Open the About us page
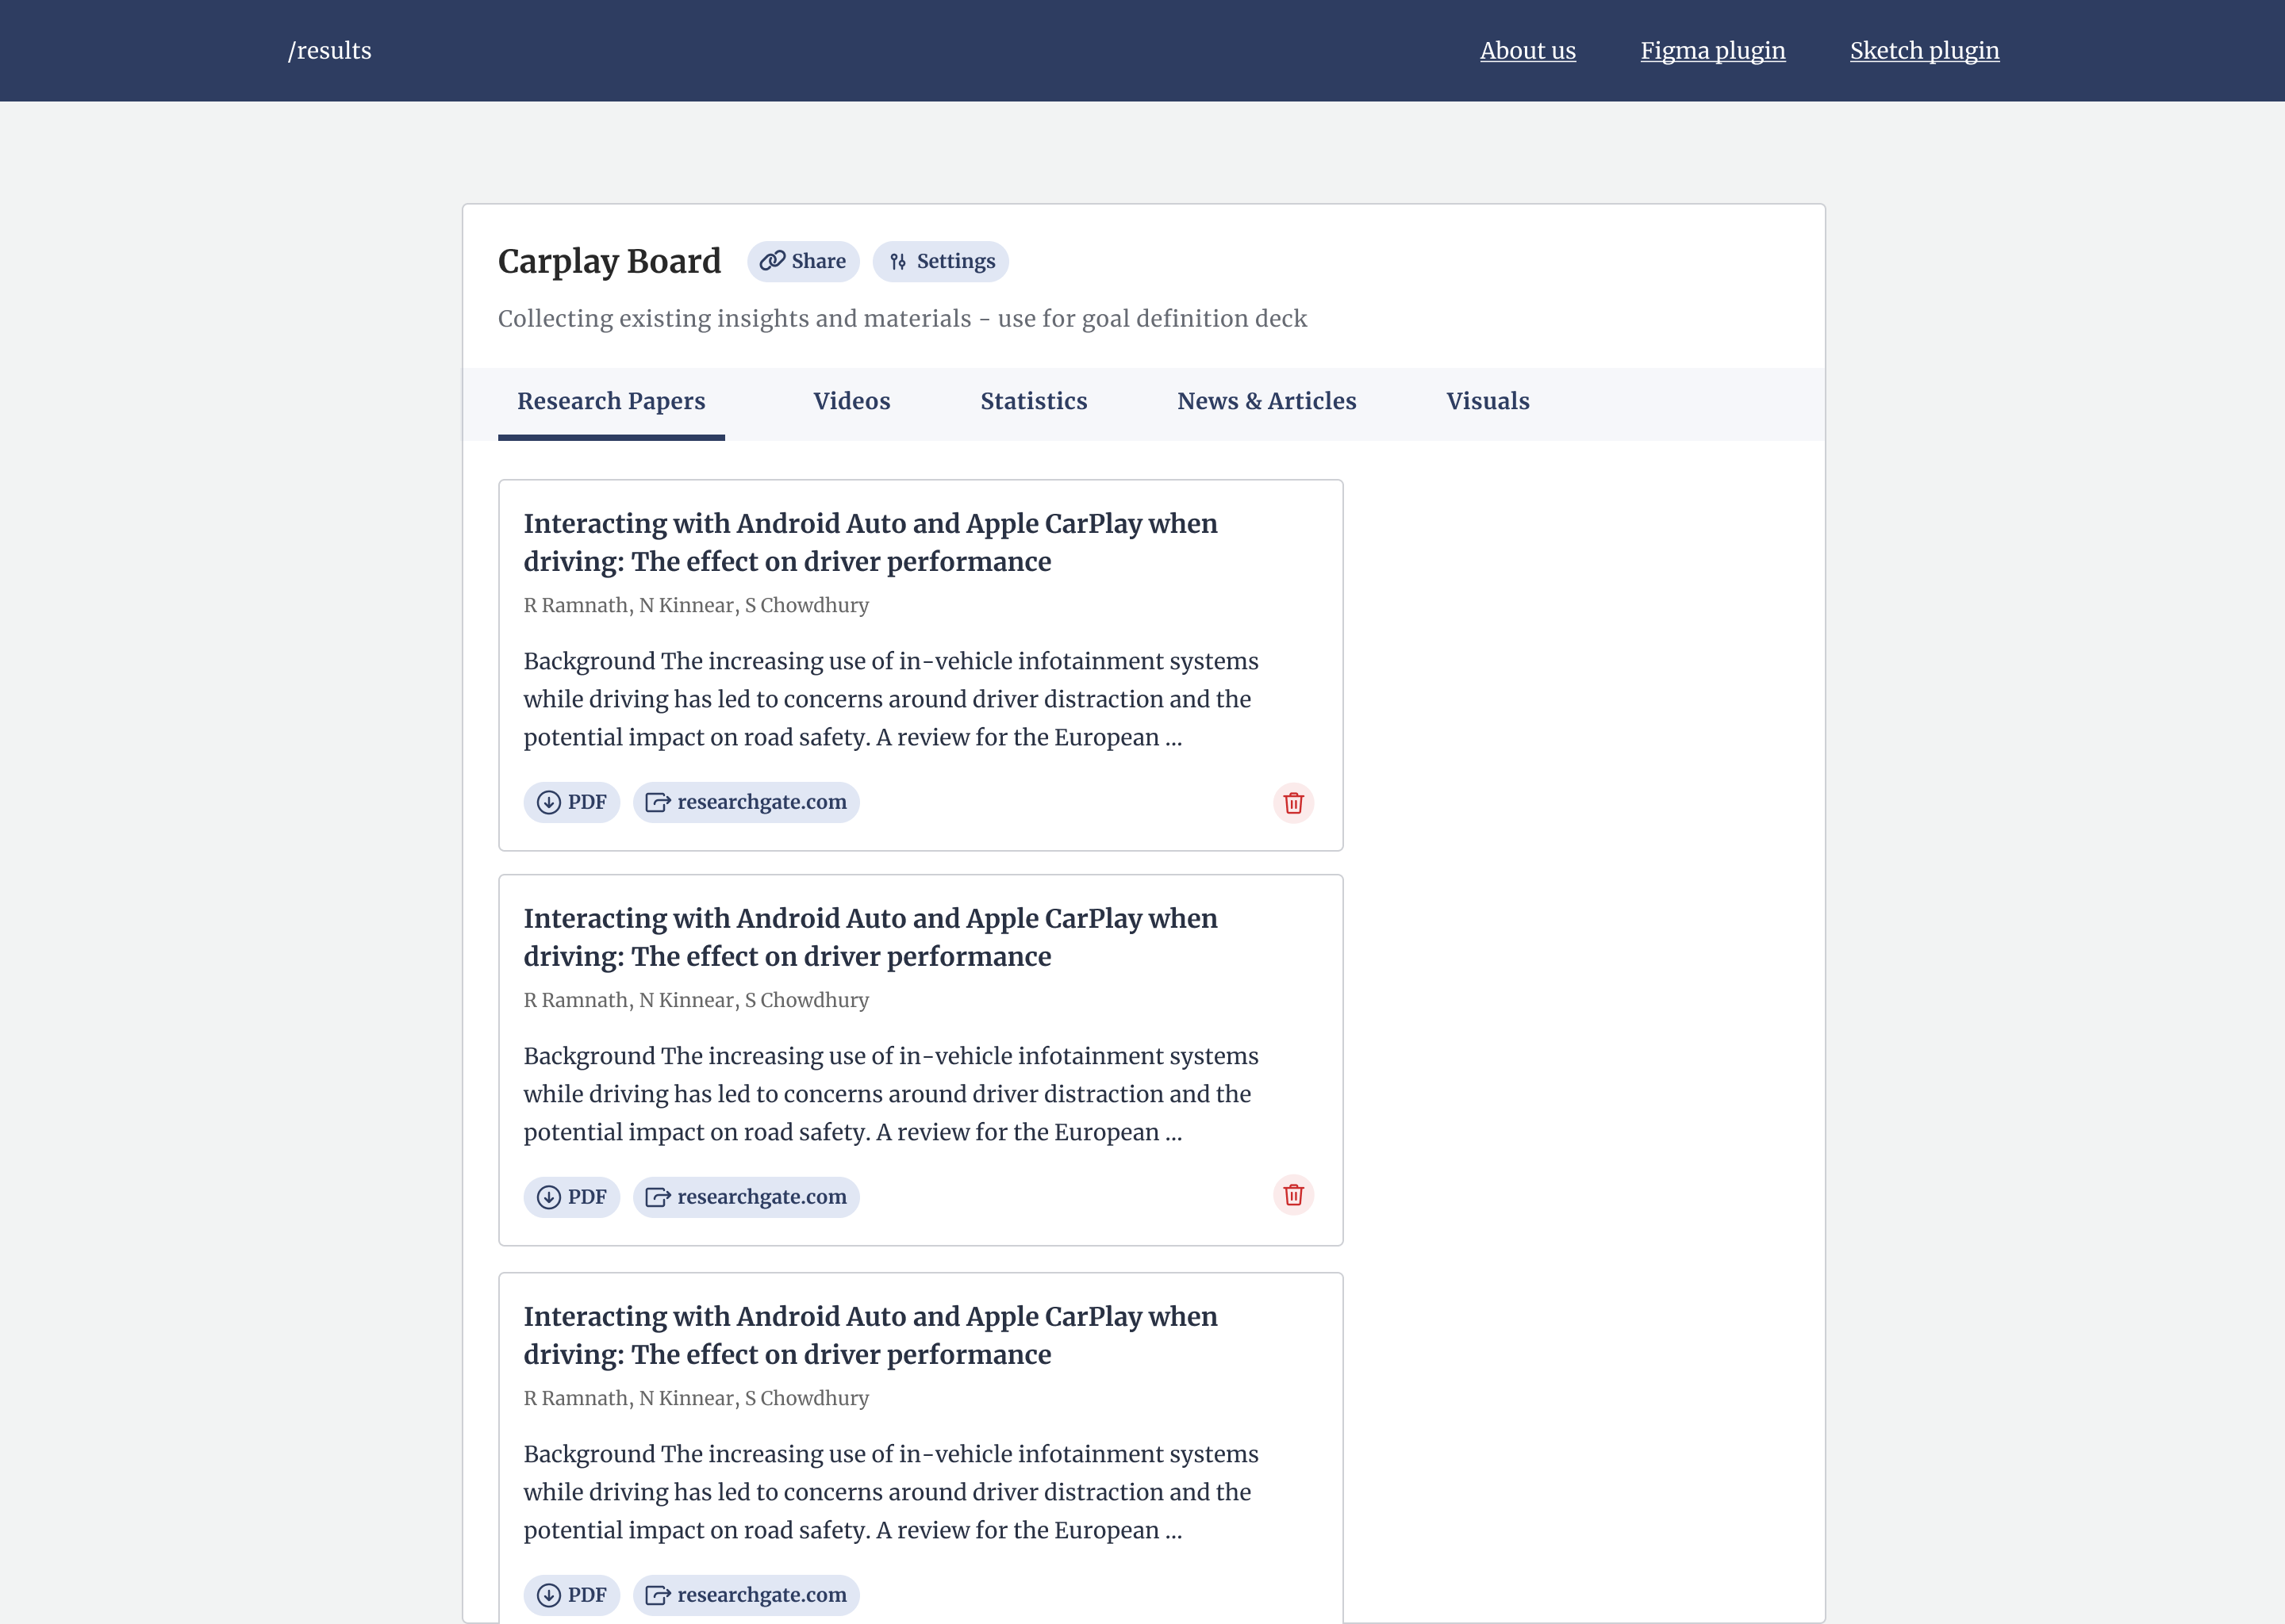Viewport: 2285px width, 1624px height. pos(1527,50)
